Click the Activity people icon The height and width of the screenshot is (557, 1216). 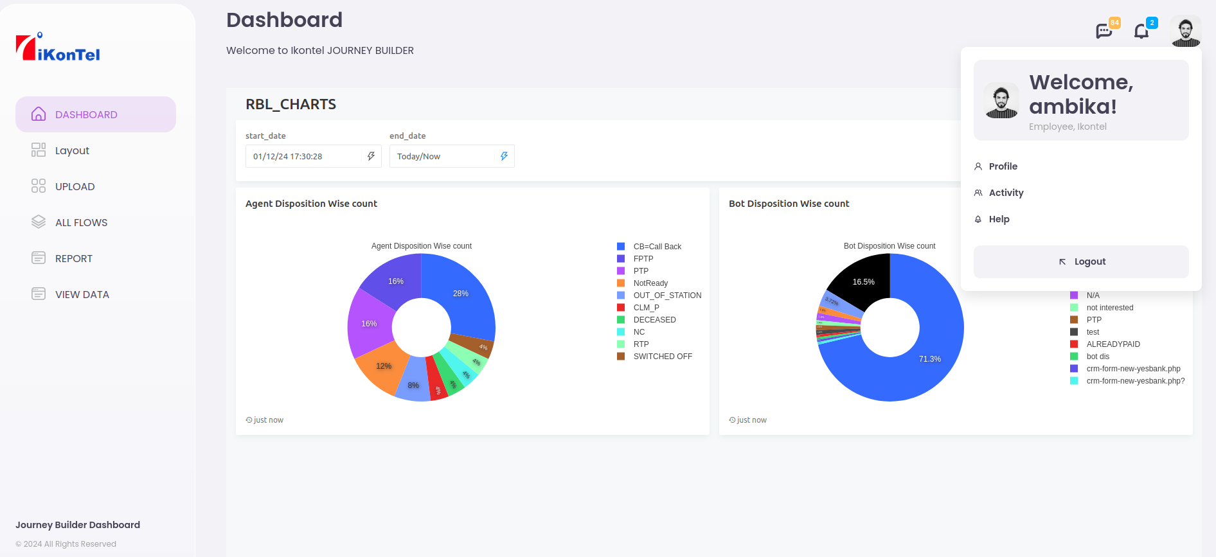pos(978,193)
